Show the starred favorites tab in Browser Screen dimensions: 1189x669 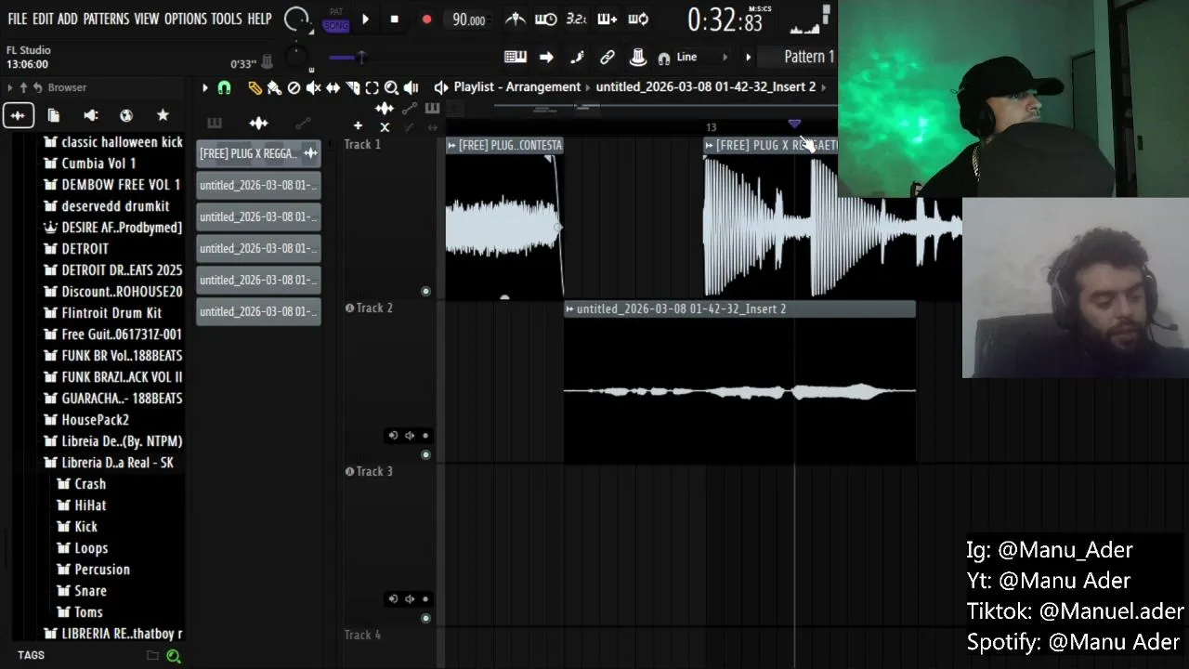tap(163, 115)
